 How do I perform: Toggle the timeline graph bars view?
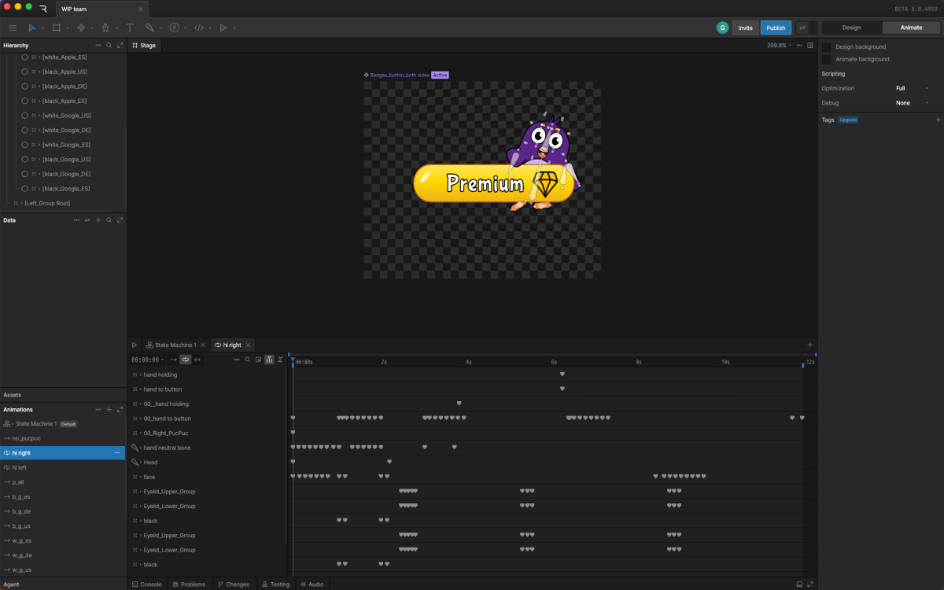tap(269, 360)
